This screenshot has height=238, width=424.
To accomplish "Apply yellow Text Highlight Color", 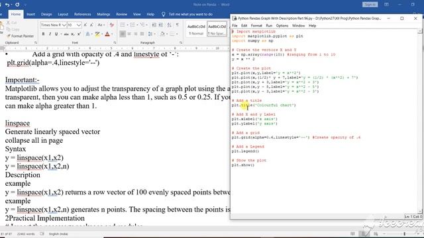I will [x=97, y=34].
